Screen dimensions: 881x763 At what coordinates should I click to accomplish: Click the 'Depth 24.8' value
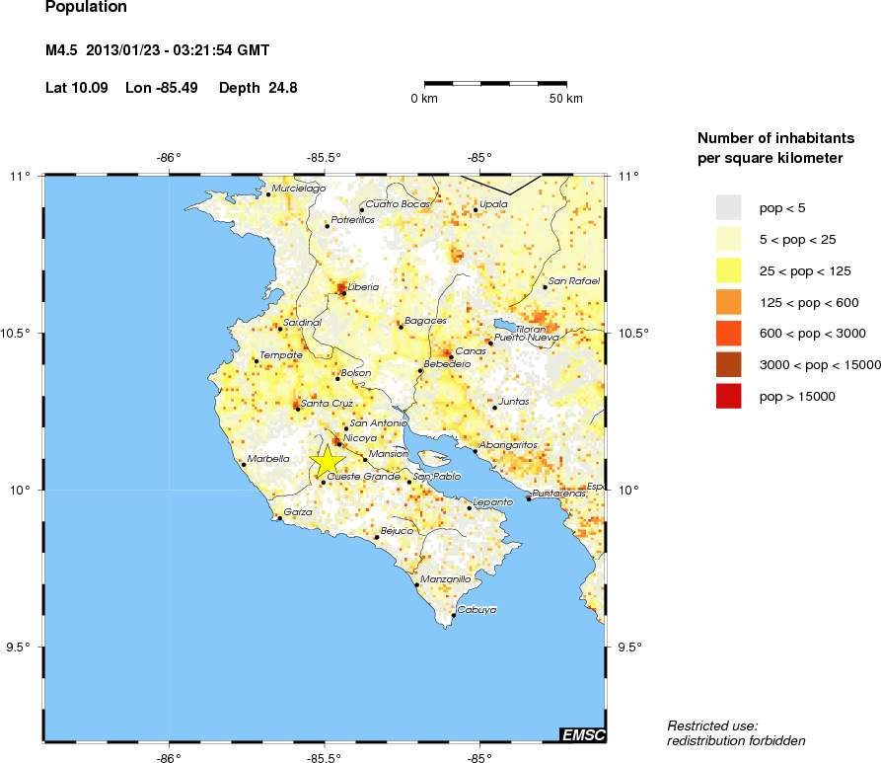[257, 88]
